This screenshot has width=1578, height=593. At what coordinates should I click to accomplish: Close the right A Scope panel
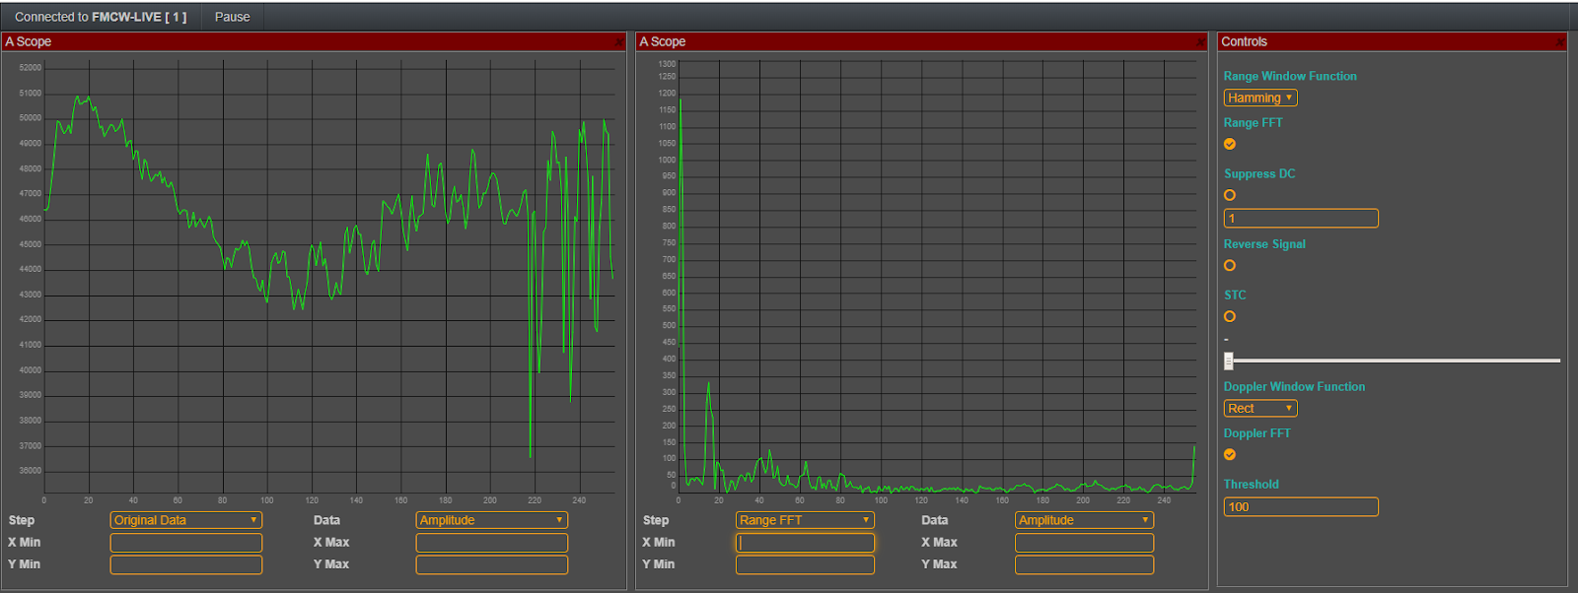point(1200,42)
